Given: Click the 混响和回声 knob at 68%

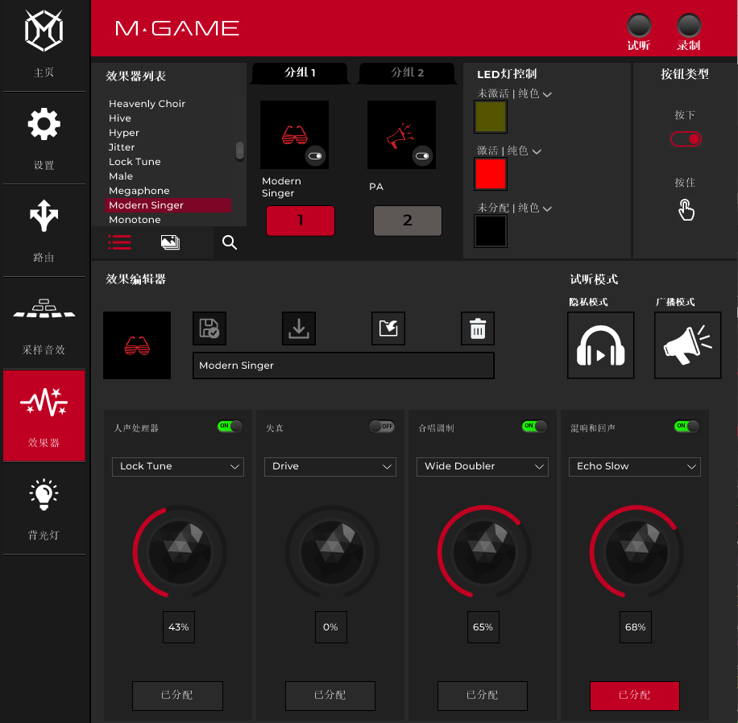Looking at the screenshot, I should (636, 552).
